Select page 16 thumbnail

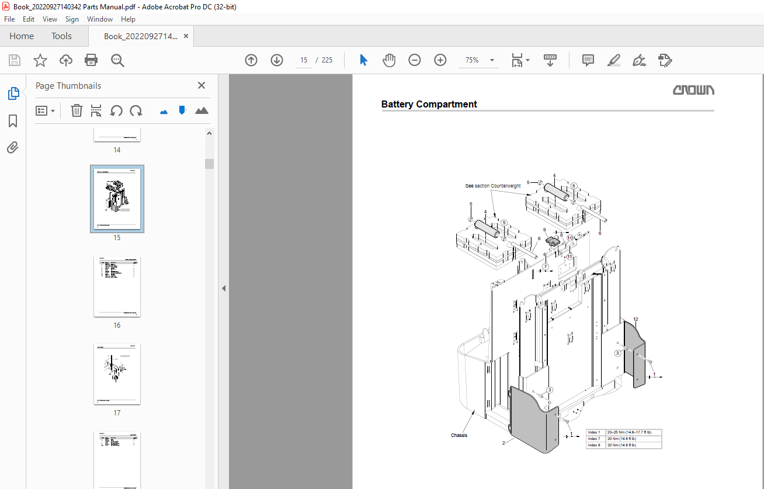tap(117, 286)
